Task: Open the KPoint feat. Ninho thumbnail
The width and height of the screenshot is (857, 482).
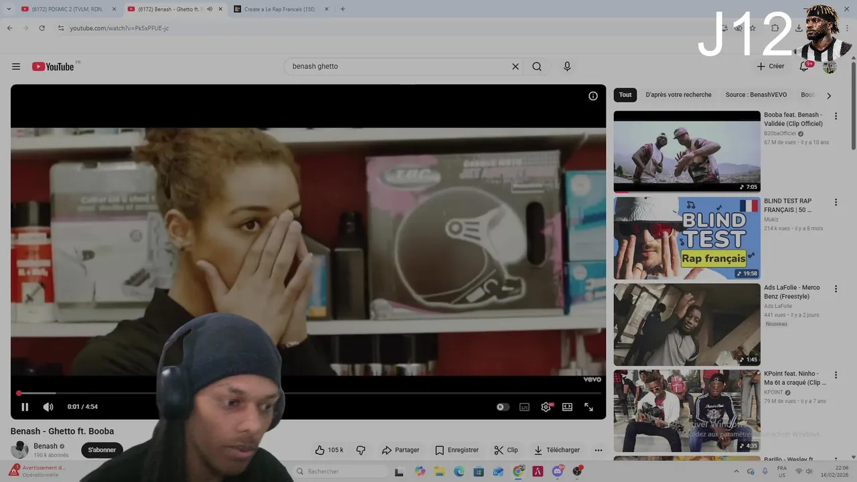Action: point(687,411)
